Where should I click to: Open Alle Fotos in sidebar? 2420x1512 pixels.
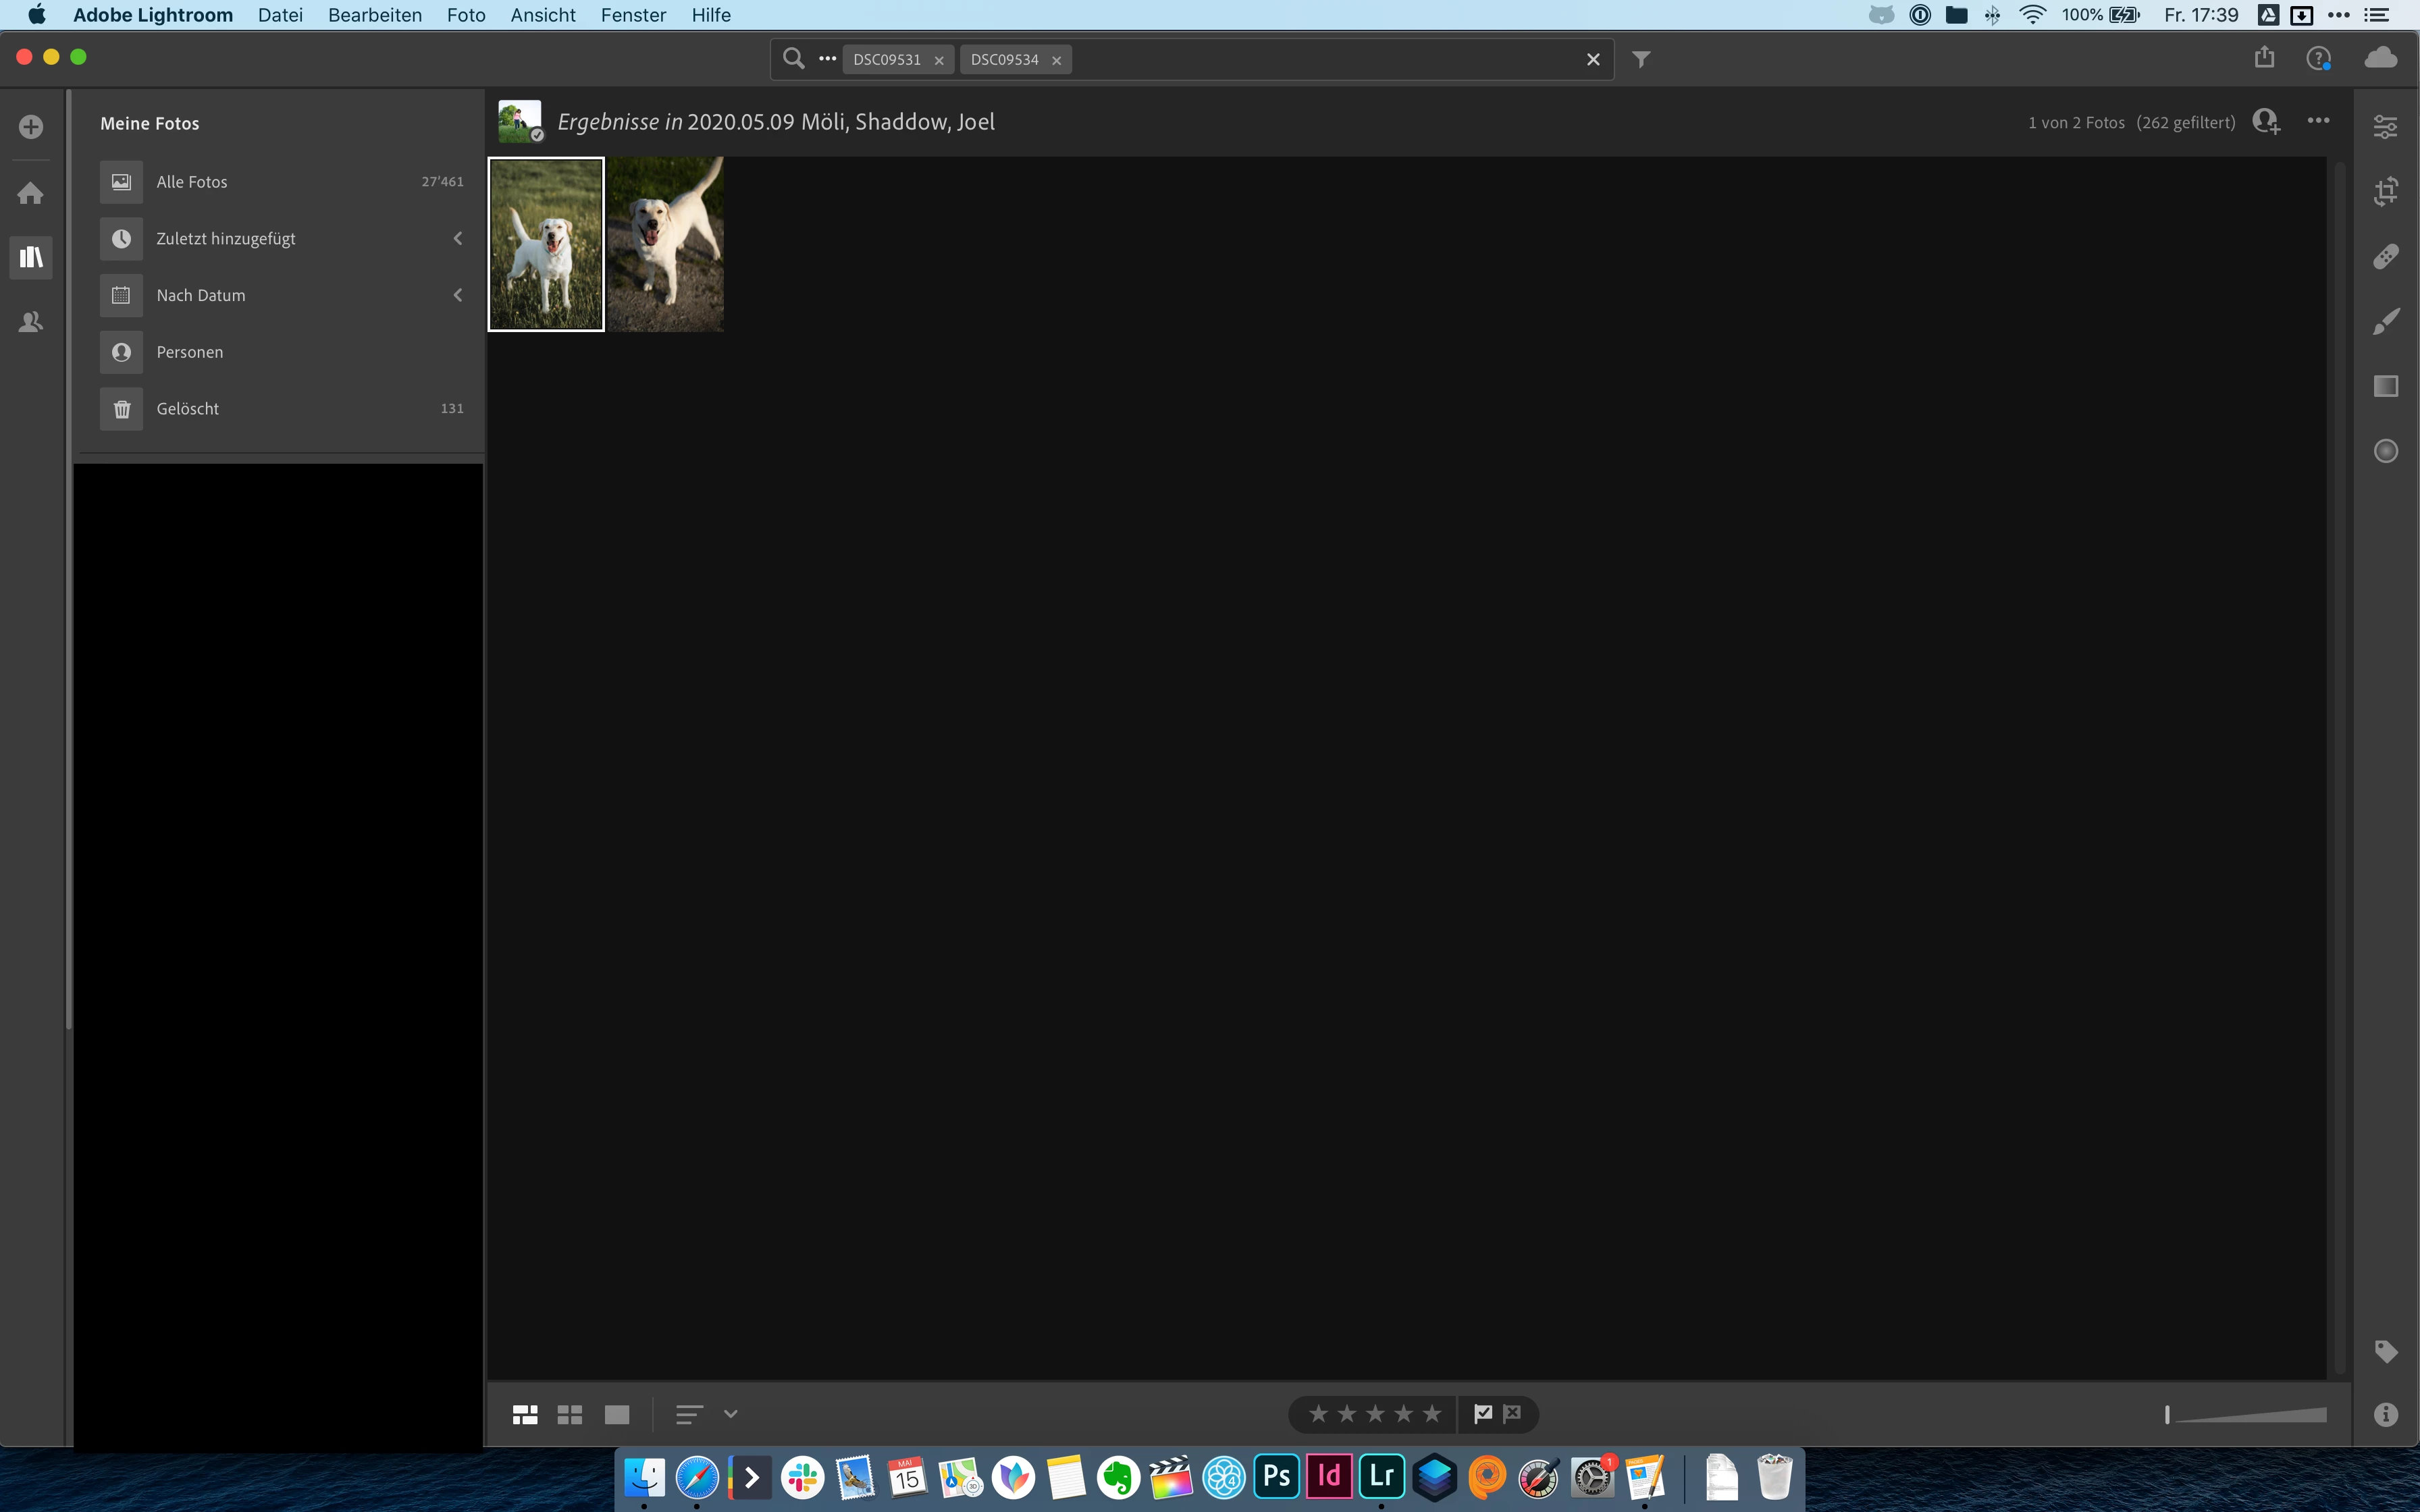[x=192, y=182]
